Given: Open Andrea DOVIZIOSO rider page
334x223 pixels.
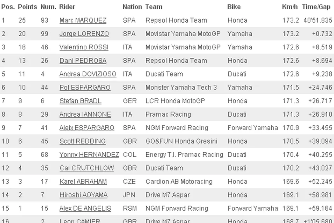Looking at the screenshot, I should 88,74.
